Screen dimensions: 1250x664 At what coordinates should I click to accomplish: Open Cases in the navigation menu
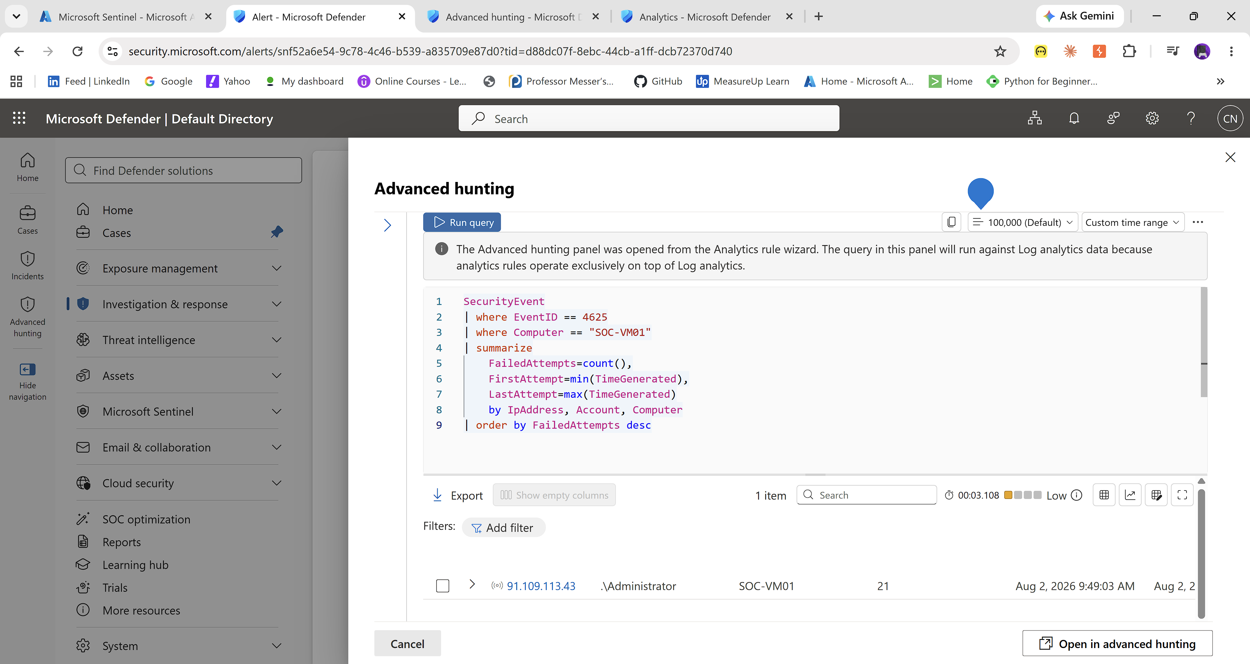coord(117,232)
